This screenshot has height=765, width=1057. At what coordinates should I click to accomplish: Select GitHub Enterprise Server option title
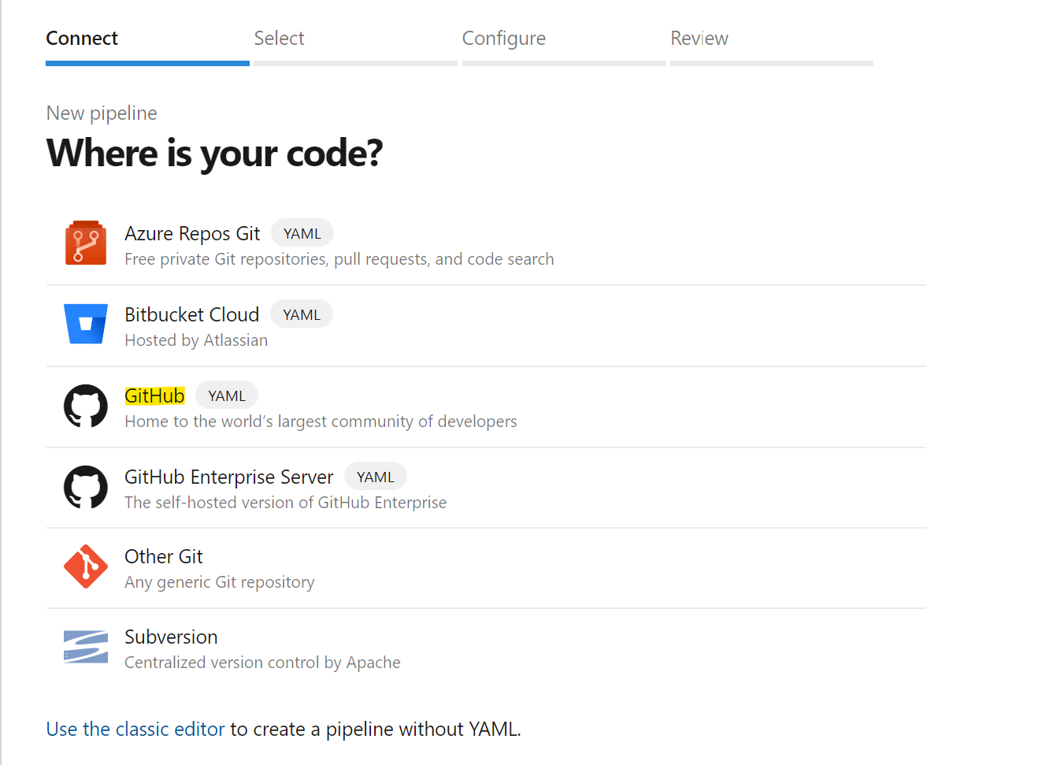228,477
